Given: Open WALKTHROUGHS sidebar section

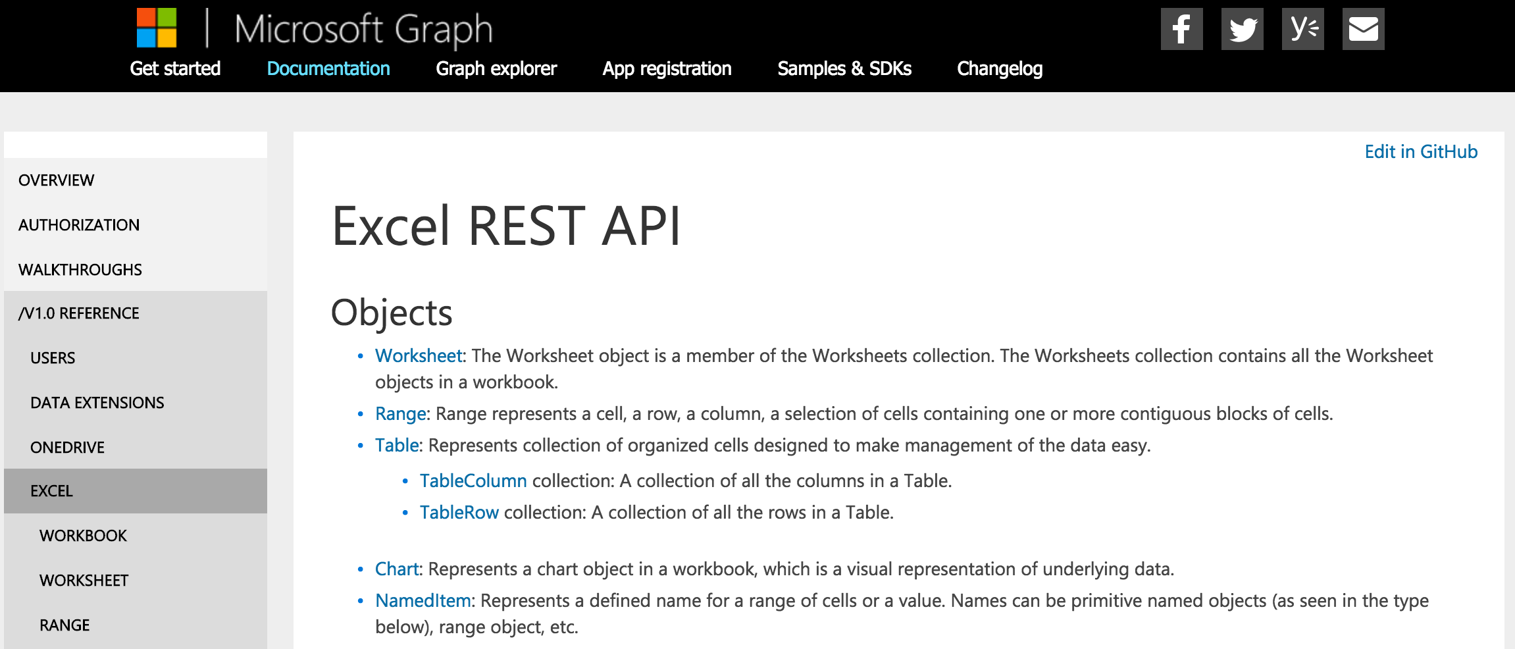Looking at the screenshot, I should click(136, 270).
